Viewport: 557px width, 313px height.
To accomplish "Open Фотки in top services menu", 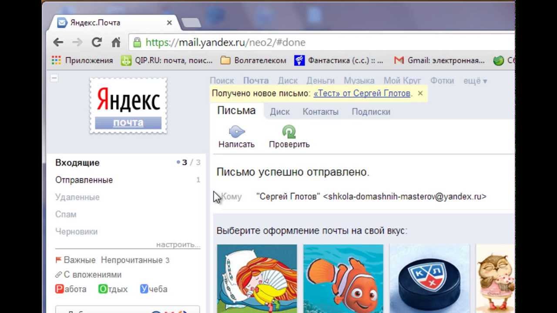I will (x=442, y=80).
